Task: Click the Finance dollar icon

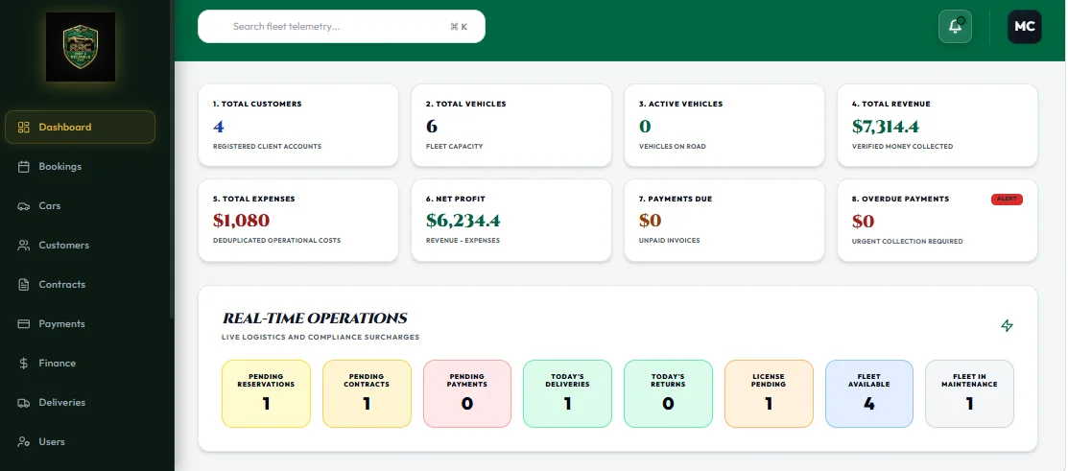Action: coord(24,364)
